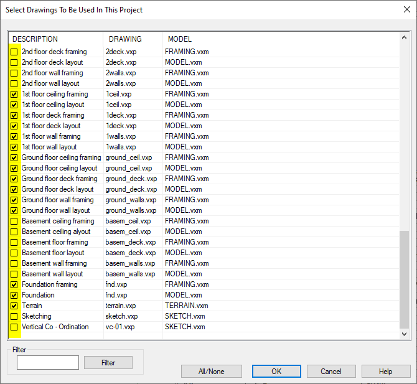Uncheck the Terrain drawing checkbox
Screen dimensions: 417x384
point(14,306)
